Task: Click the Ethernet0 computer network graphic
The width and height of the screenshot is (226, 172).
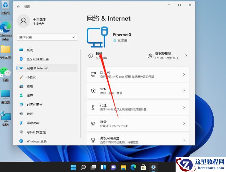Action: click(x=97, y=37)
